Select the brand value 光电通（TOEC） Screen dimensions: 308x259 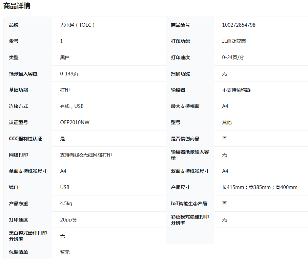coord(77,25)
